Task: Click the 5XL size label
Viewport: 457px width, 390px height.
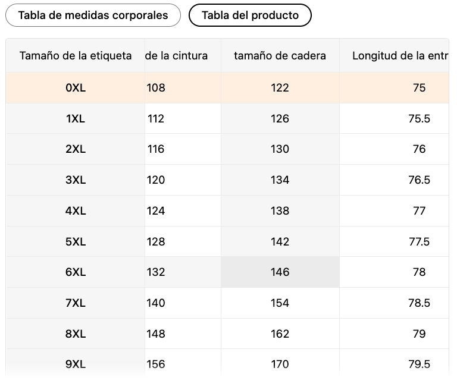Action: click(x=76, y=242)
